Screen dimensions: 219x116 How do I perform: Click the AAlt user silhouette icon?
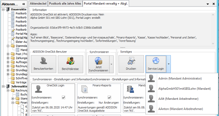(151, 99)
